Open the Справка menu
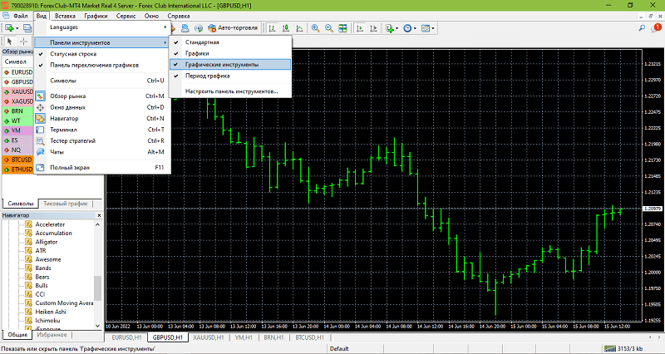Image resolution: width=665 pixels, height=354 pixels. click(179, 16)
